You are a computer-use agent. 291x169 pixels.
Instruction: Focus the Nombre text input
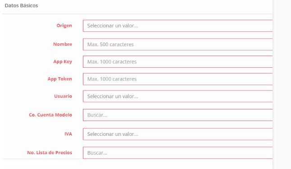point(177,44)
